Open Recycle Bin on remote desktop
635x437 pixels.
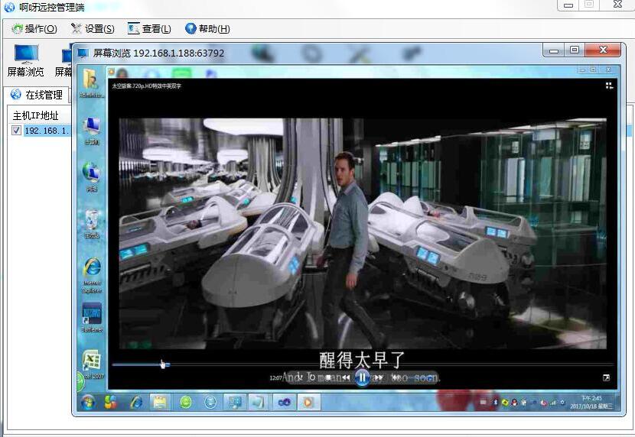(92, 224)
